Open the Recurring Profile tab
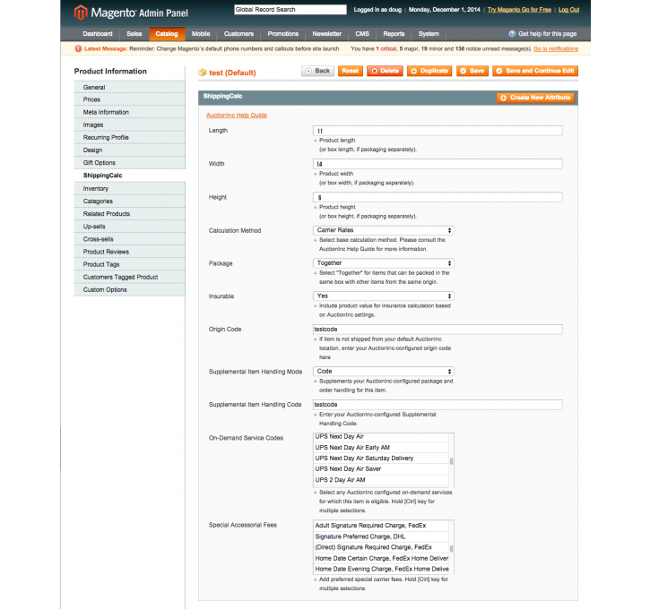Image resolution: width=650 pixels, height=609 pixels. click(x=130, y=137)
